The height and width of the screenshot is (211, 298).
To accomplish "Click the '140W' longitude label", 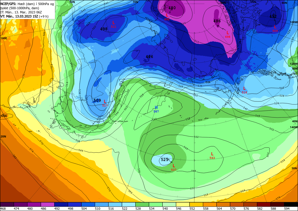I will (x=294, y=127).
